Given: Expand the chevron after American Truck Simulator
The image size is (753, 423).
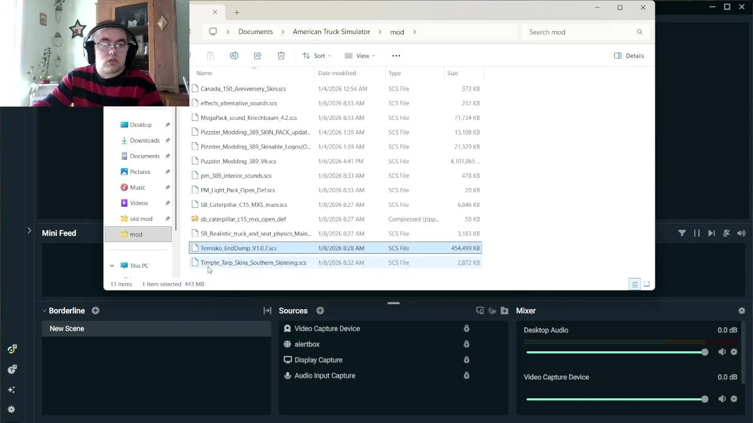Looking at the screenshot, I should (x=380, y=32).
